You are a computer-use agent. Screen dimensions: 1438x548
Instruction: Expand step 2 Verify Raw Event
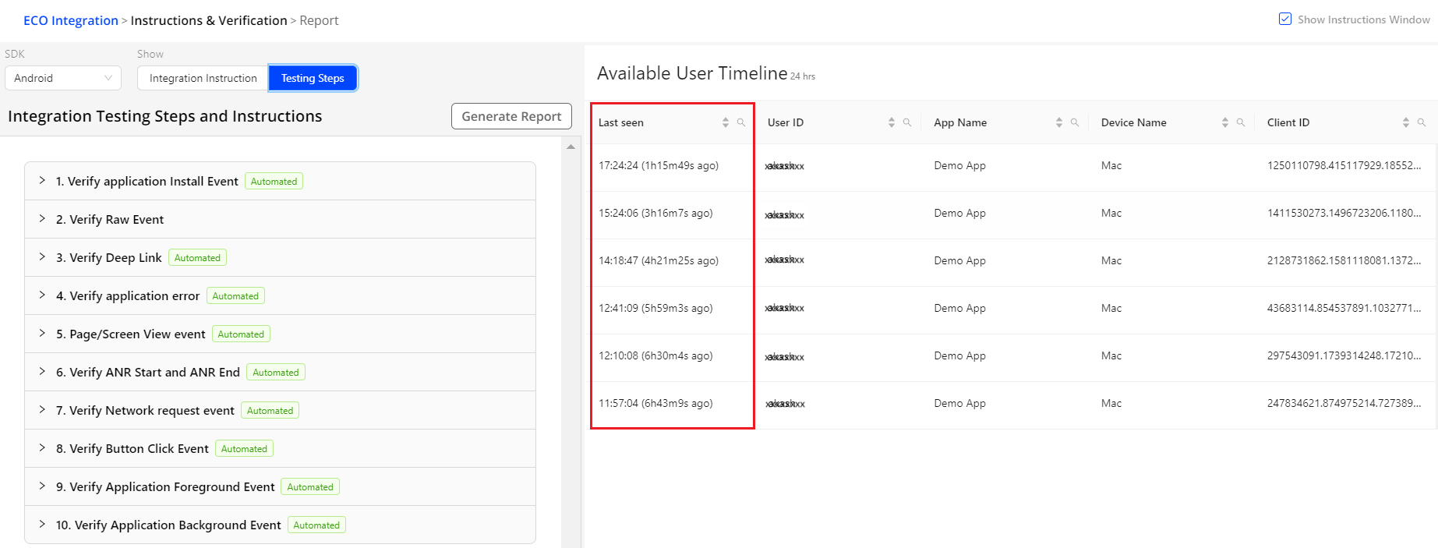(x=42, y=219)
